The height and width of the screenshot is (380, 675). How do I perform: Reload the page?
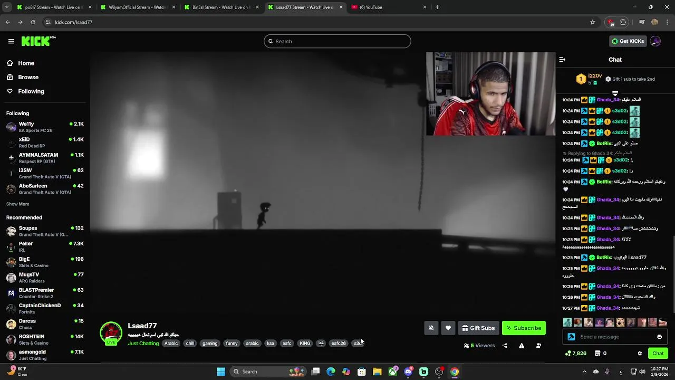click(x=33, y=22)
